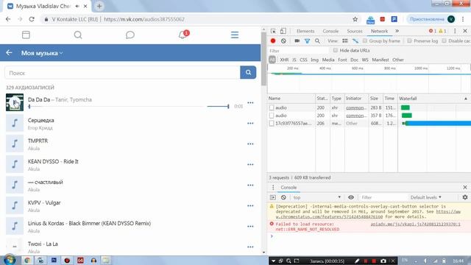Open more options for Da Da Da track
This screenshot has height=265, width=471.
pos(250,103)
